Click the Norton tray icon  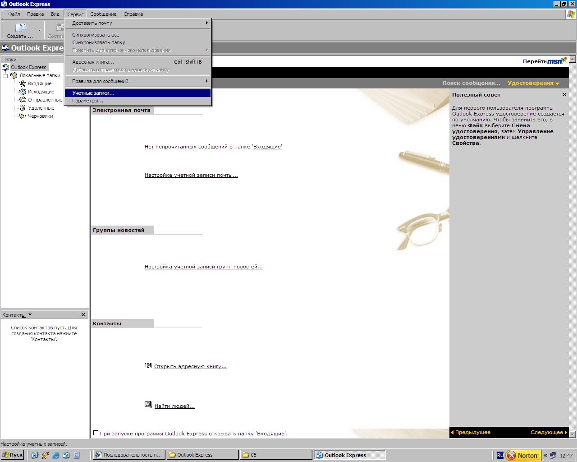(x=523, y=455)
